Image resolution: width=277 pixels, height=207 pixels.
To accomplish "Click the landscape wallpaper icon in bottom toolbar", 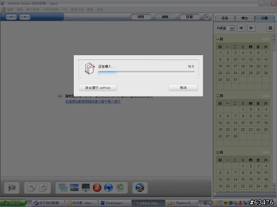I will [74, 187].
